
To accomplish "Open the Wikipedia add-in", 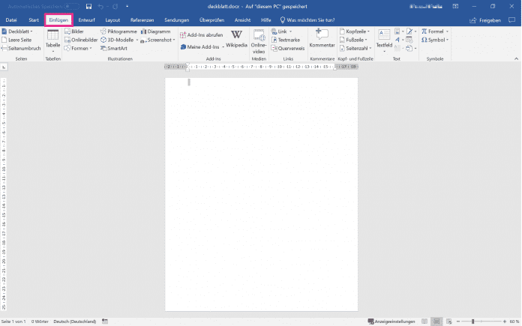I will click(236, 39).
